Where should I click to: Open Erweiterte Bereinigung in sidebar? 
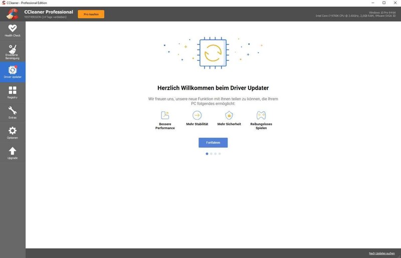[x=13, y=52]
